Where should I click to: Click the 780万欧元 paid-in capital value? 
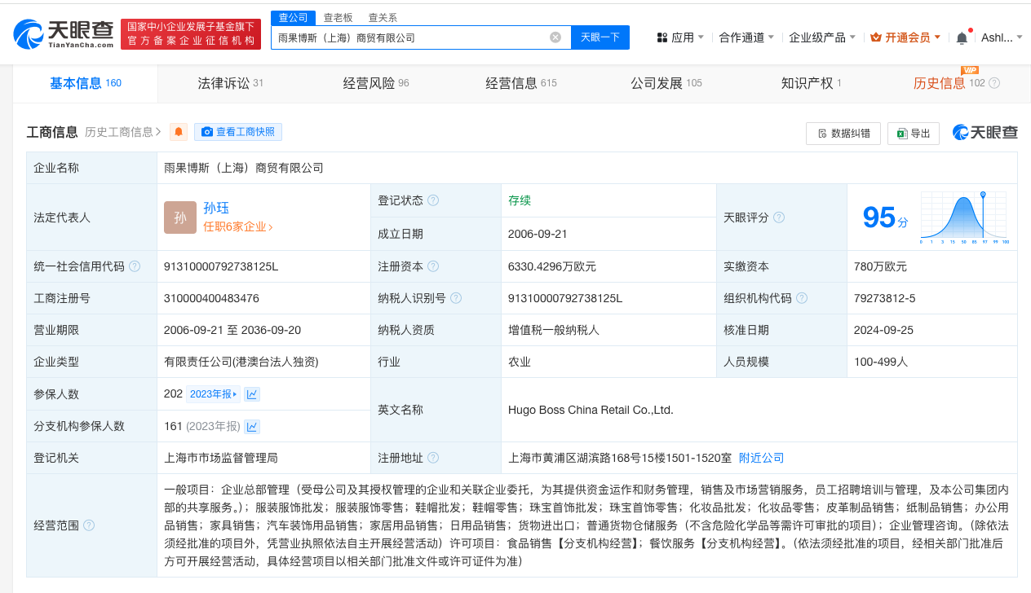click(x=880, y=266)
